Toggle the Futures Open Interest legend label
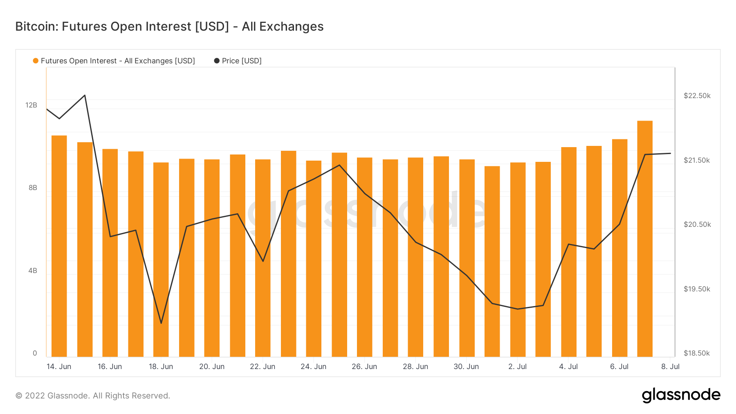This screenshot has width=736, height=414. coord(118,61)
